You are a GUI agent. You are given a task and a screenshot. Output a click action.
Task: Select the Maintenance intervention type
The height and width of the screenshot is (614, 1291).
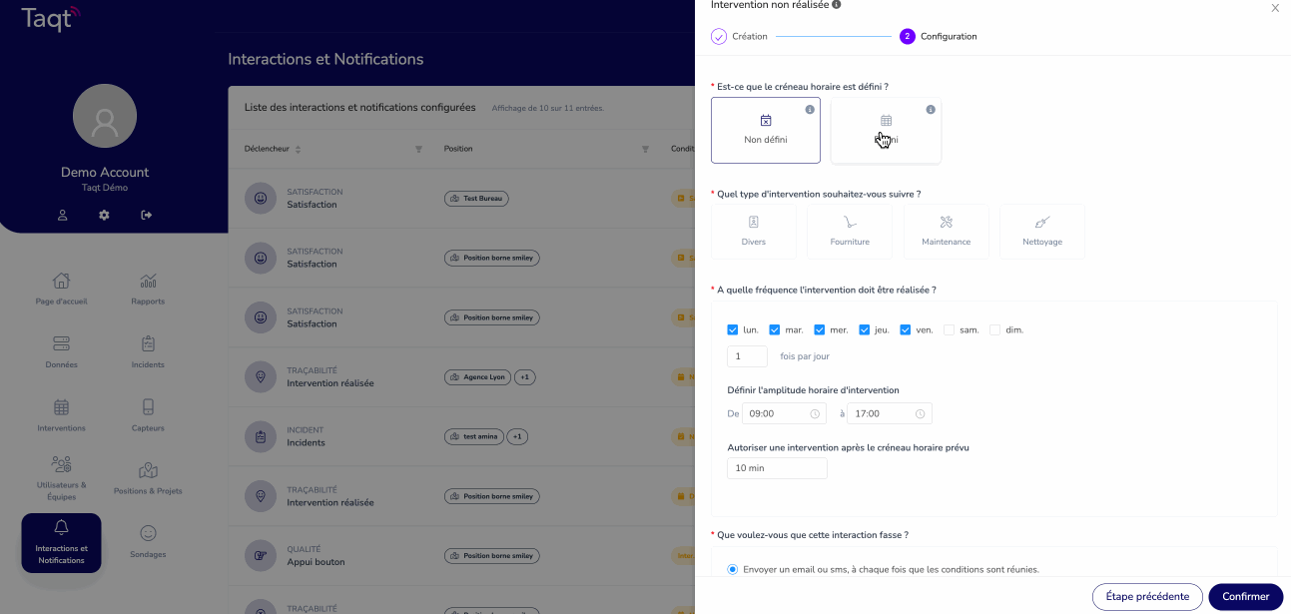coord(946,232)
